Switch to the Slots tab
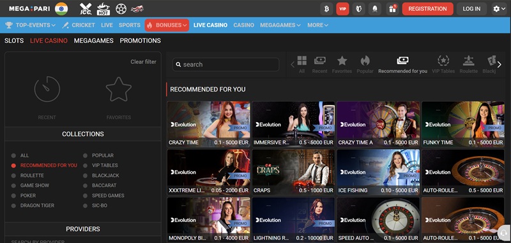This screenshot has width=511, height=243. coord(14,41)
